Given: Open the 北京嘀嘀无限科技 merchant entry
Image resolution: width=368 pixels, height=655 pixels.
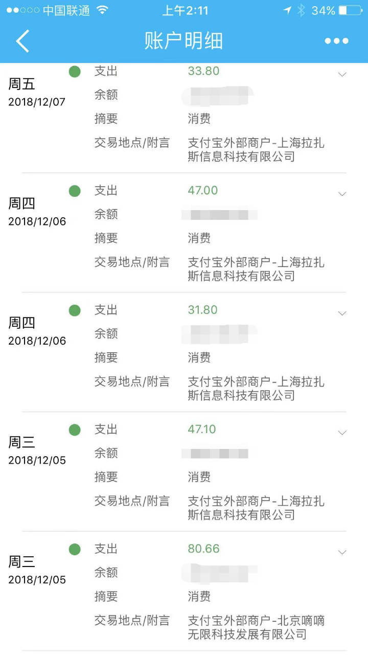Looking at the screenshot, I should 256,627.
